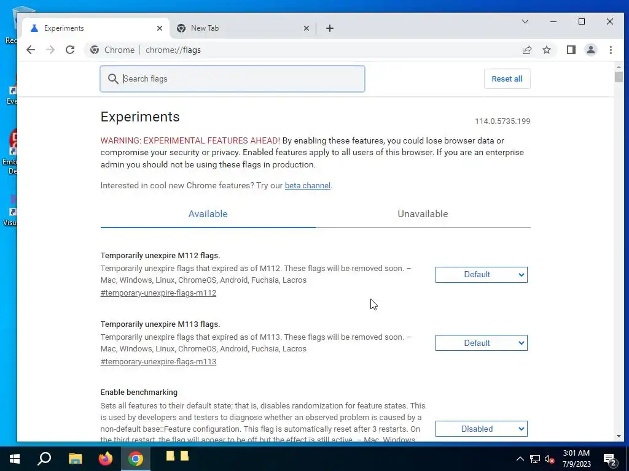Click the address bar URL chrome://flags
The height and width of the screenshot is (471, 629).
coord(173,50)
